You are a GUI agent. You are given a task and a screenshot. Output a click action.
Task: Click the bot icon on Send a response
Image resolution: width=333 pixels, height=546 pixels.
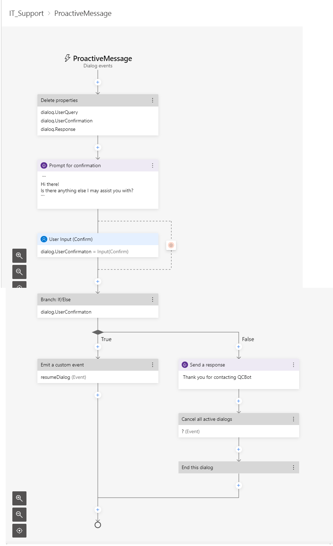[184, 365]
